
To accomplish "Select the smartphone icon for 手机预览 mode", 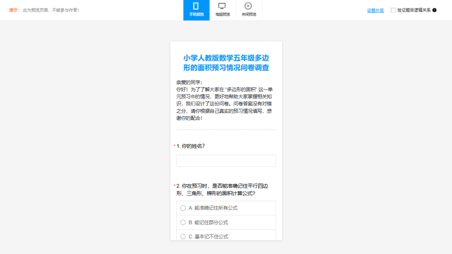I will coord(196,6).
